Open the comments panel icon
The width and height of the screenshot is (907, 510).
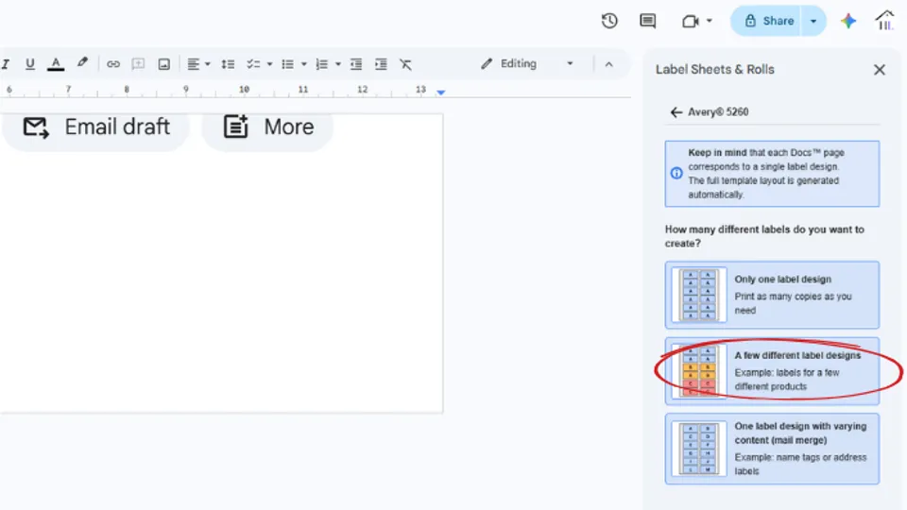pos(648,22)
